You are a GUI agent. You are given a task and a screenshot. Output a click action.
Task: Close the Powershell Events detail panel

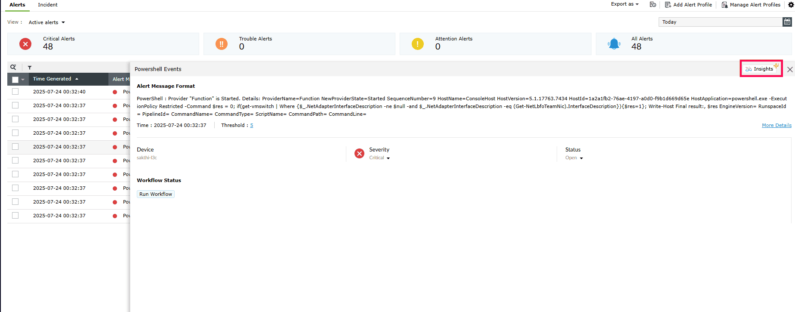click(790, 69)
